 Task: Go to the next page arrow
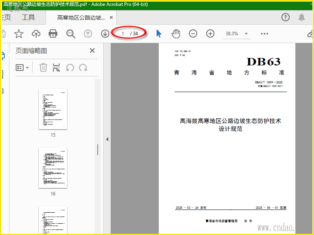point(105,34)
